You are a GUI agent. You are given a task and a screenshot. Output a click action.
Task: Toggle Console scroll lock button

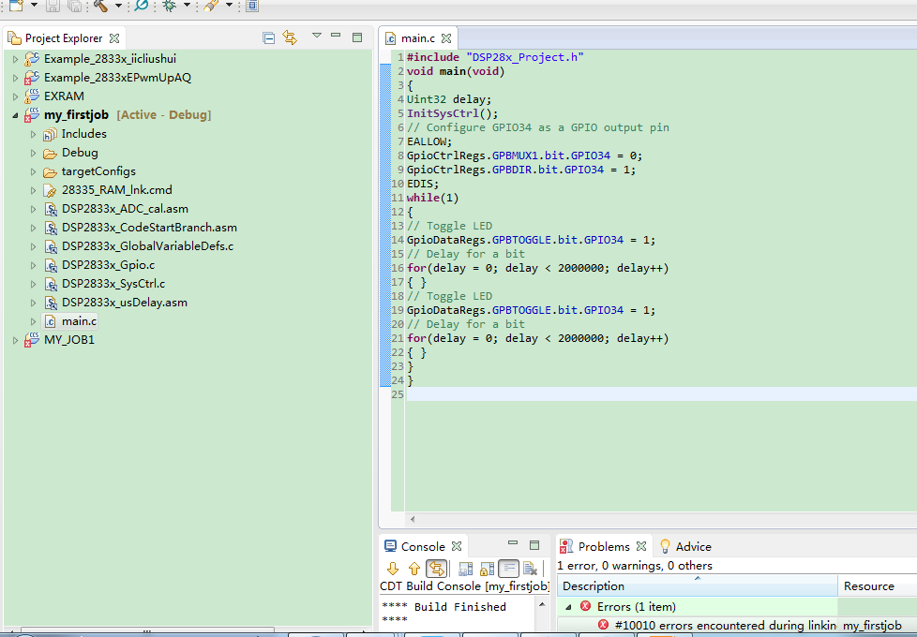[x=486, y=569]
